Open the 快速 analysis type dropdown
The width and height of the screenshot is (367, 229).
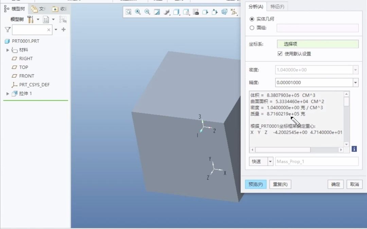(x=270, y=161)
